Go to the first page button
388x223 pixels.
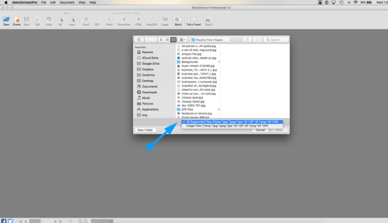pyautogui.click(x=20, y=221)
